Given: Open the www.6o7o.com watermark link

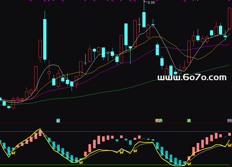Looking at the screenshot, I should [x=192, y=78].
